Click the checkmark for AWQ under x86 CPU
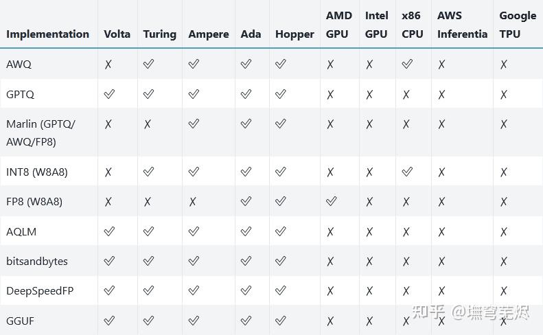This screenshot has height=335, width=543. point(407,65)
